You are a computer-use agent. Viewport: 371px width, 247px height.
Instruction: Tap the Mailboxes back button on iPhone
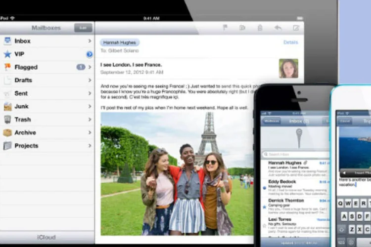pos(271,121)
